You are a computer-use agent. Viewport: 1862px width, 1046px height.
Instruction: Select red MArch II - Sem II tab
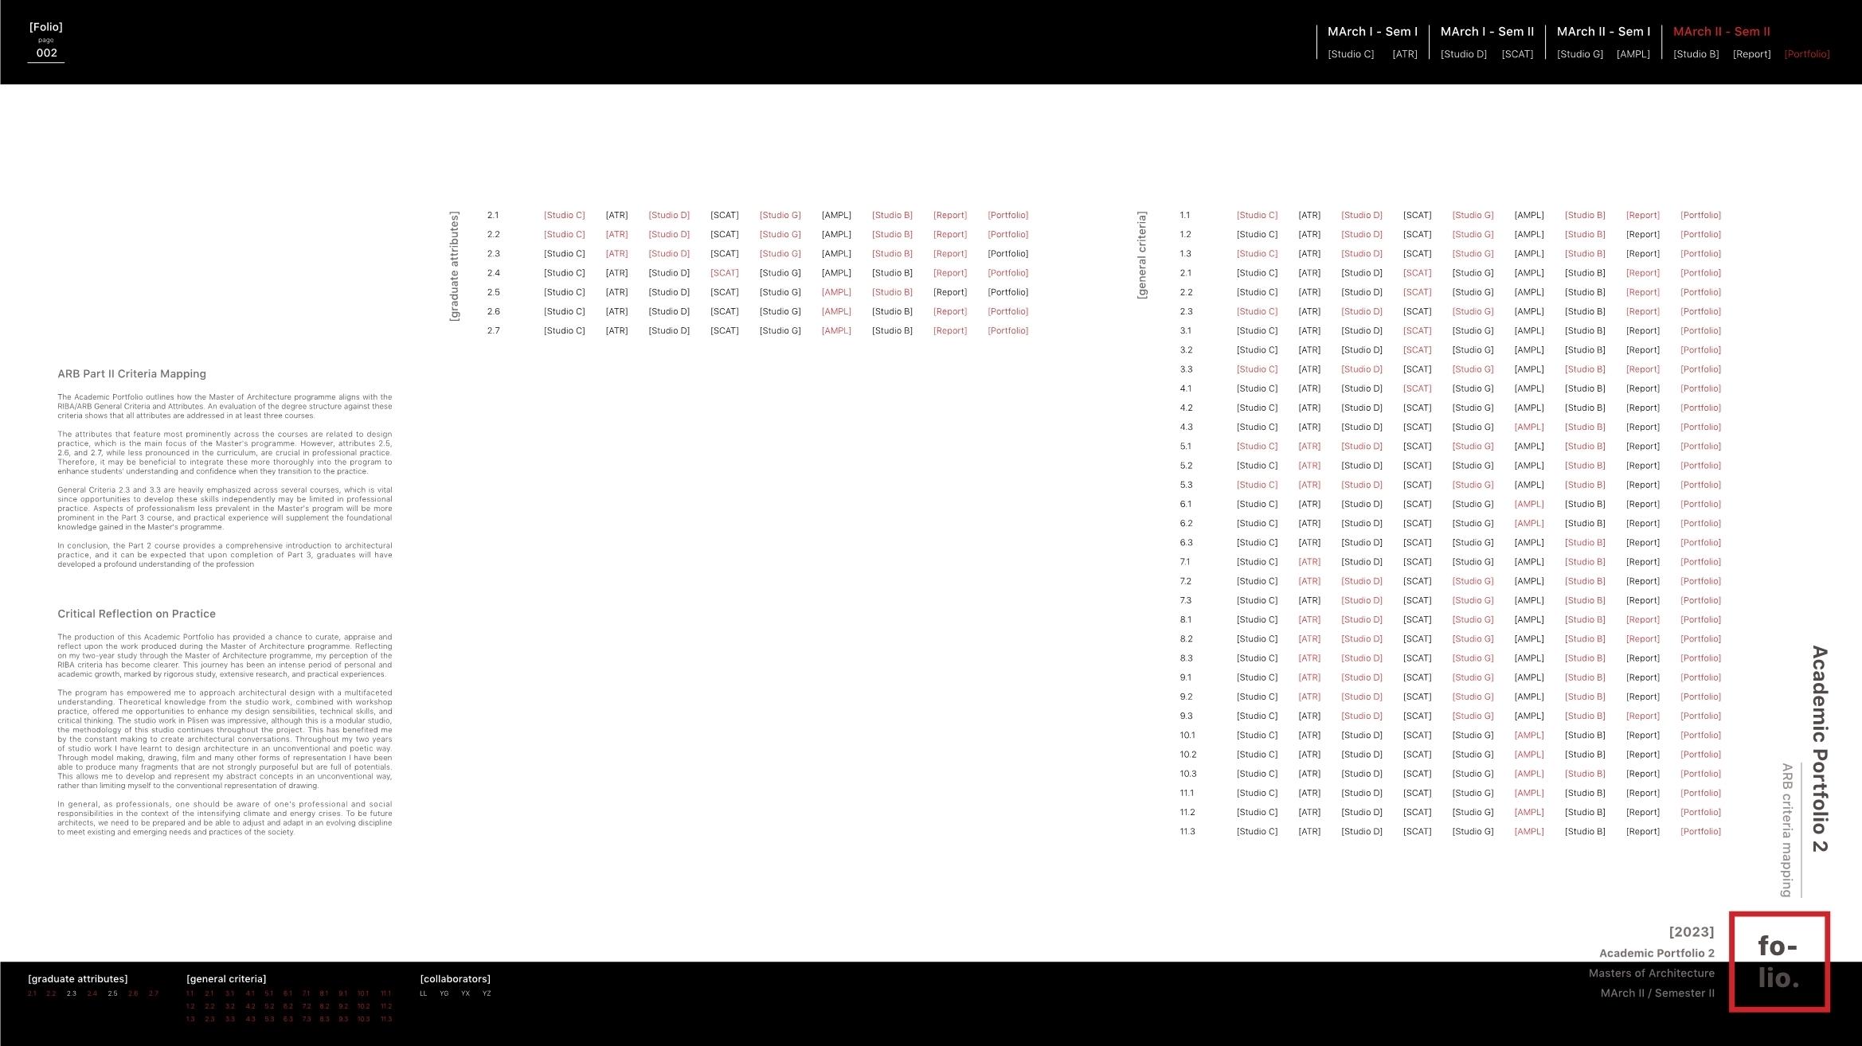pos(1721,32)
